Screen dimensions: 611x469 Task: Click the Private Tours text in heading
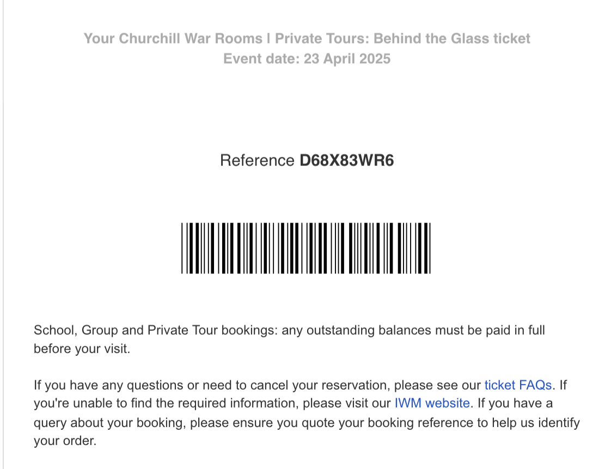coord(322,39)
